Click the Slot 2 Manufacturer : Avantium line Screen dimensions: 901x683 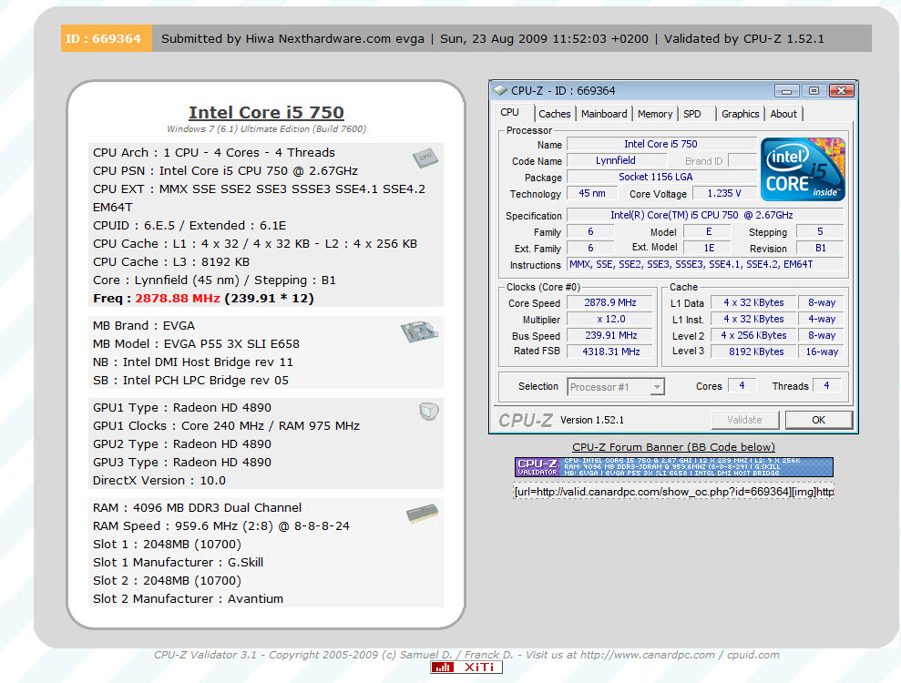point(188,599)
